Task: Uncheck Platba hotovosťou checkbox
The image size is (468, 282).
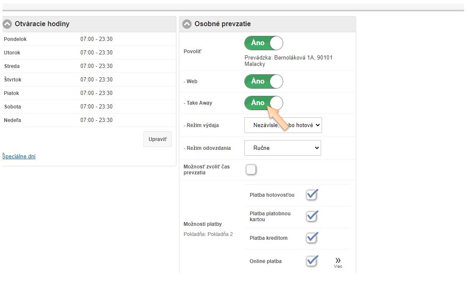Action: tap(311, 195)
